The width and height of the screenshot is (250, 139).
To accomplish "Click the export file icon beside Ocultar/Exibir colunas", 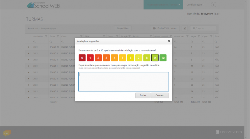I will tap(185, 28).
